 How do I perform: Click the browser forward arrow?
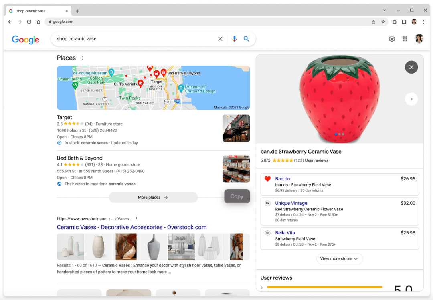click(x=20, y=22)
